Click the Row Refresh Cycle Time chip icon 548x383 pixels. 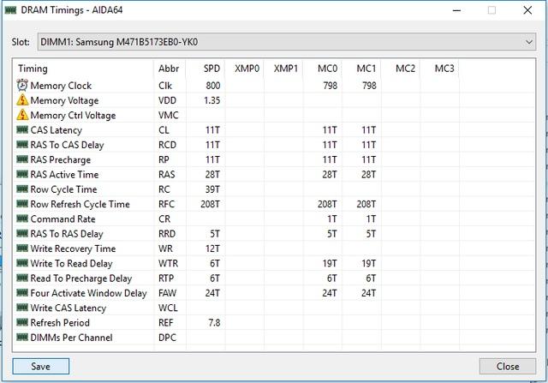[22, 204]
